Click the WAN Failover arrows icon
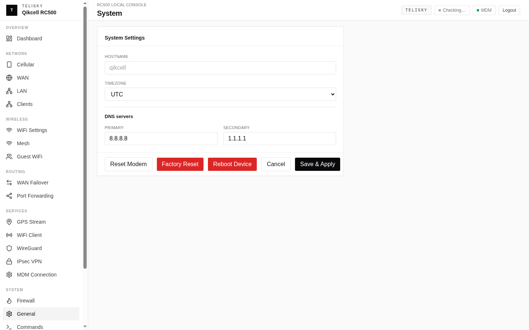Screen dimensions: 529x330 [x=9, y=183]
